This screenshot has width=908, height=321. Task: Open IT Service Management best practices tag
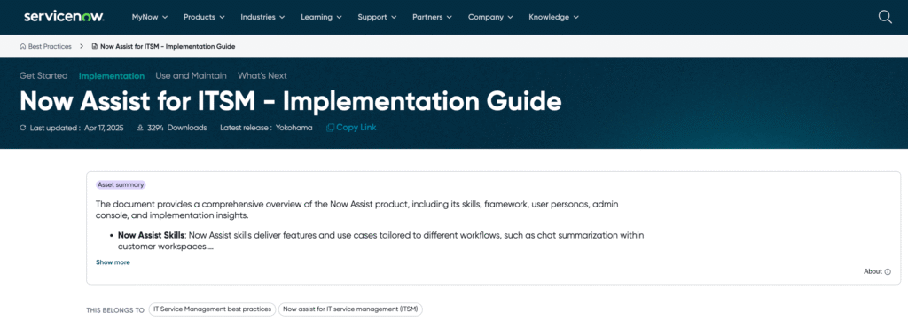pyautogui.click(x=212, y=309)
